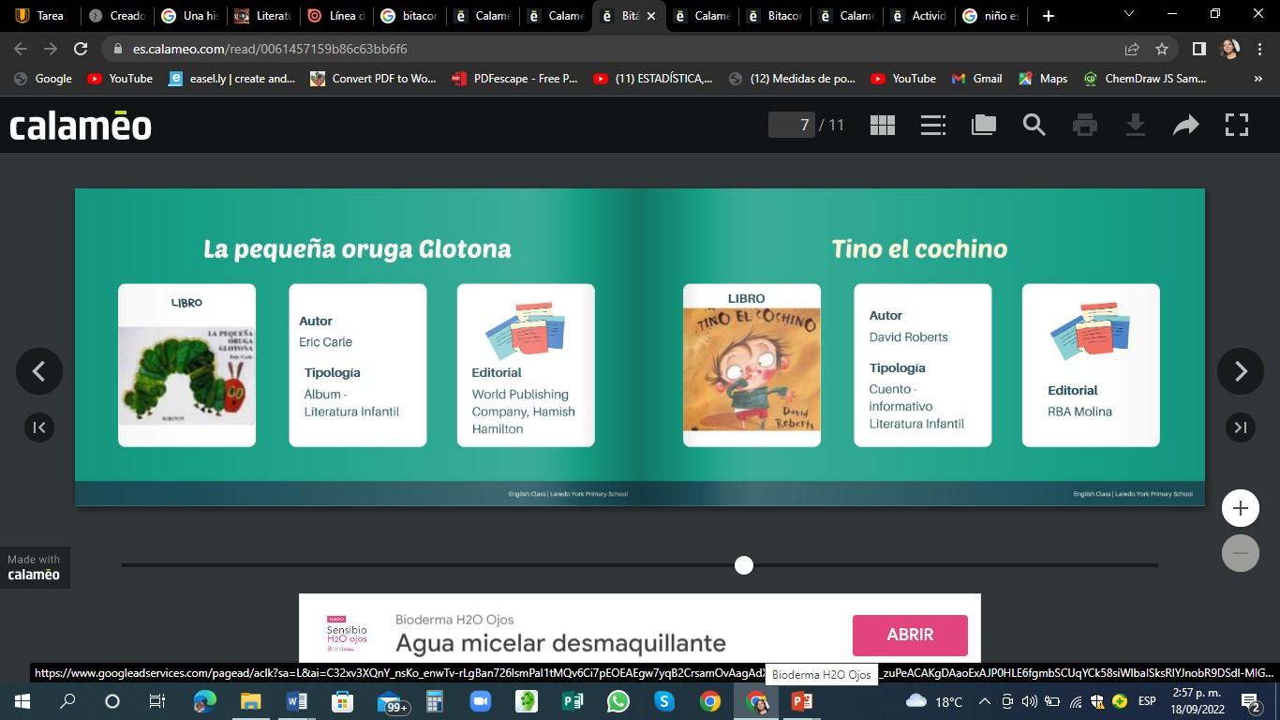Screen dimensions: 1280x720
Task: Open the PDFescape bookmark
Action: [514, 79]
